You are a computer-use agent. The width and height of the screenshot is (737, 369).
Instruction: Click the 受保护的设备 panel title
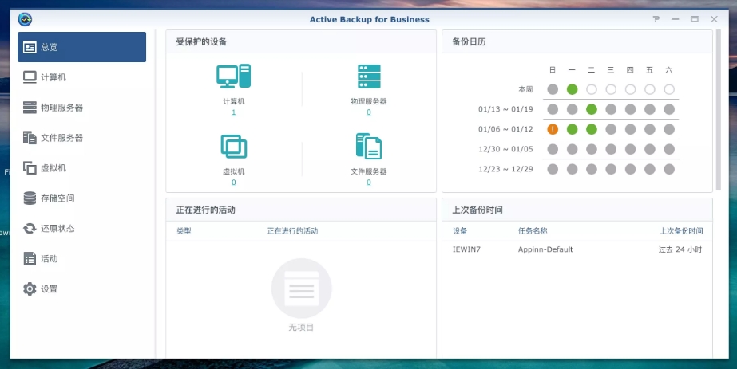pos(201,41)
